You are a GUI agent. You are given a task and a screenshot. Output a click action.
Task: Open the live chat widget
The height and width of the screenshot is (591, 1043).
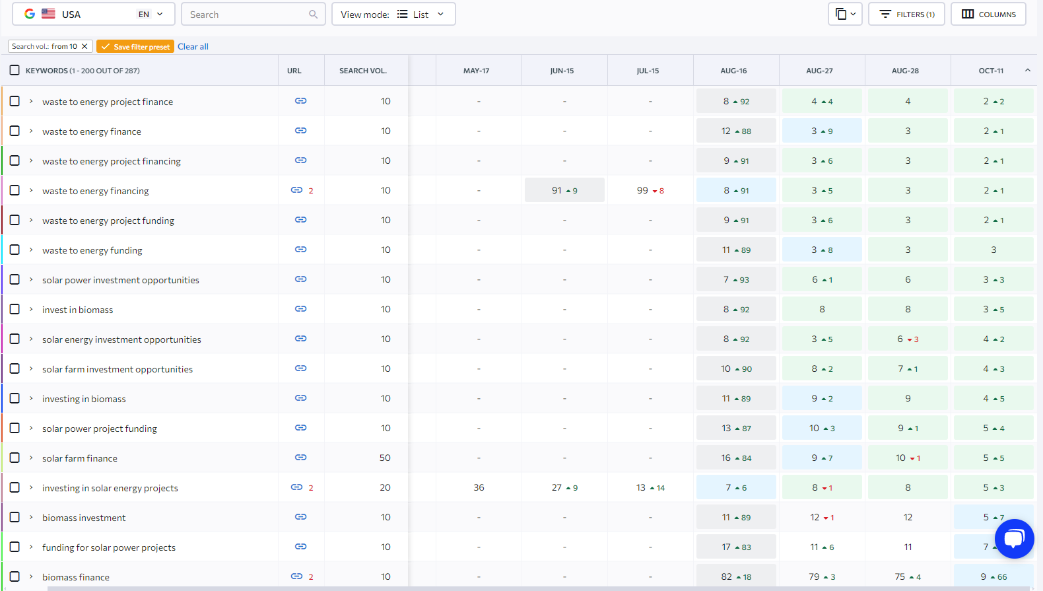coord(1014,539)
